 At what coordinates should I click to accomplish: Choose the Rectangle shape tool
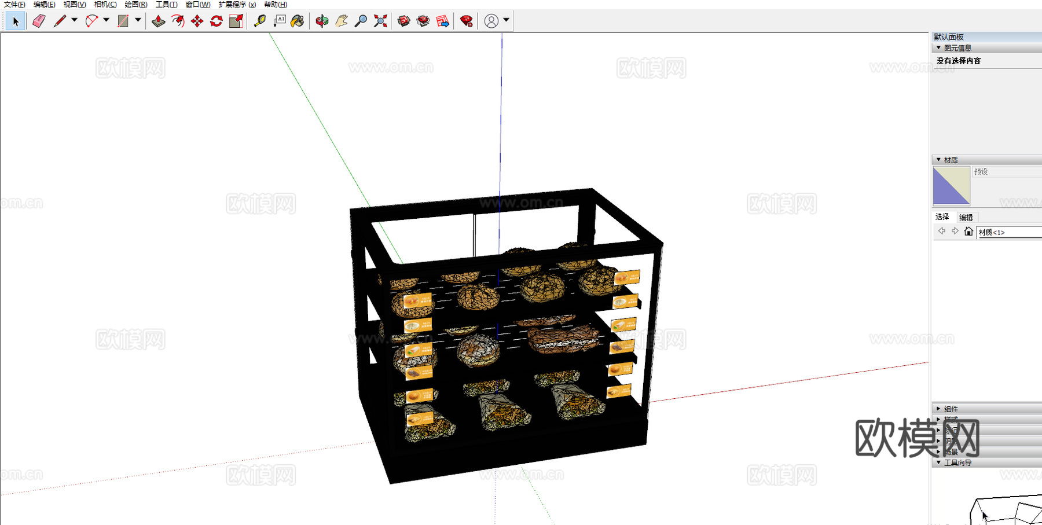point(123,21)
